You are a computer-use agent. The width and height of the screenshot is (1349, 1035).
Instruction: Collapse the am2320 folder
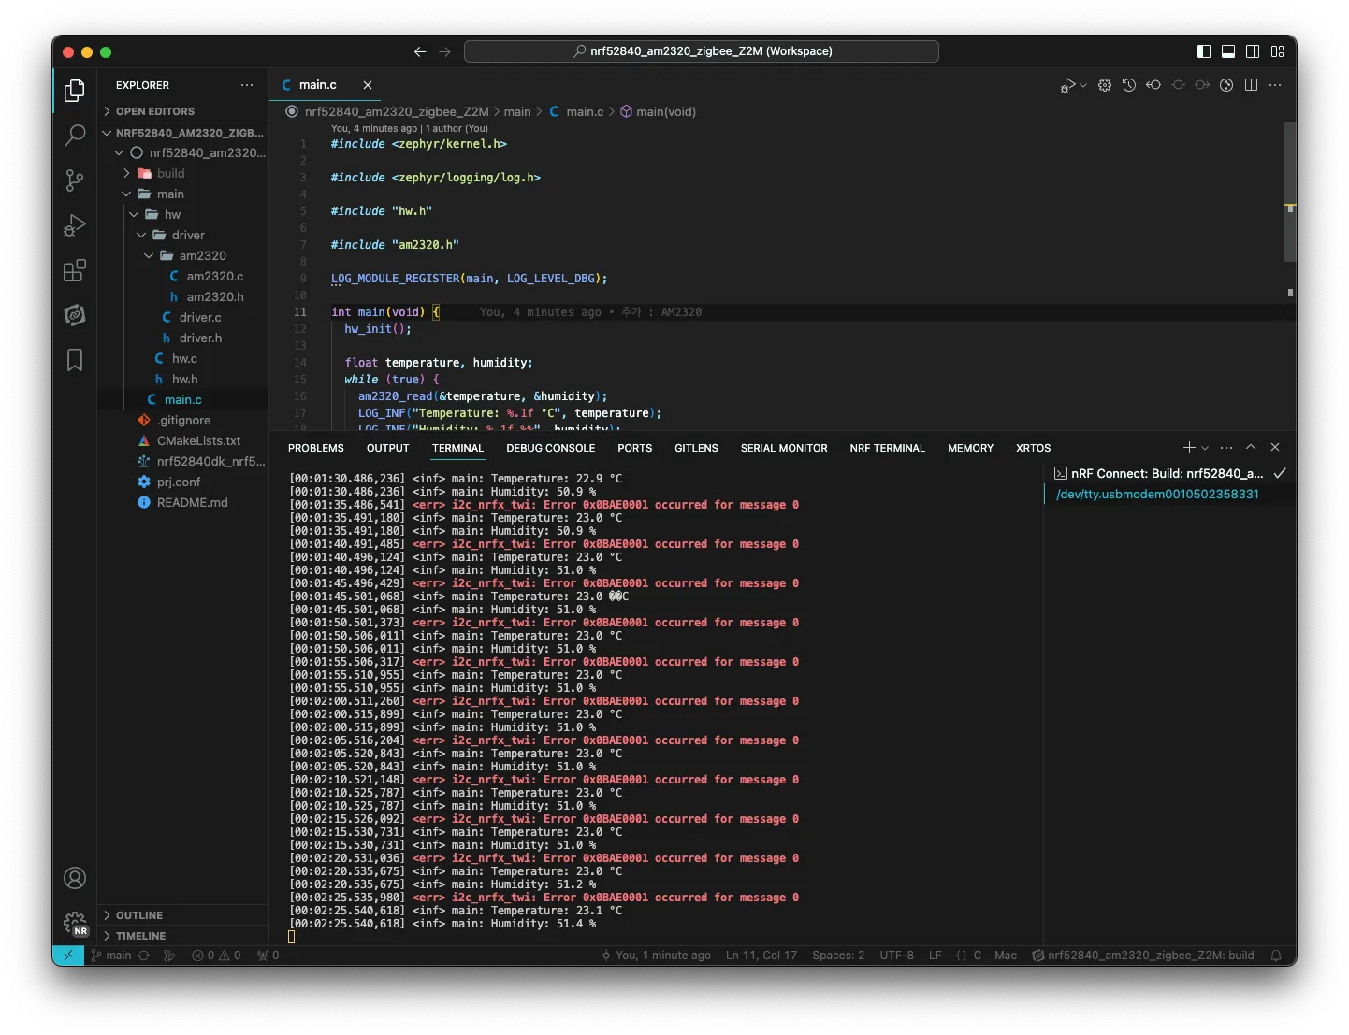[x=202, y=255]
